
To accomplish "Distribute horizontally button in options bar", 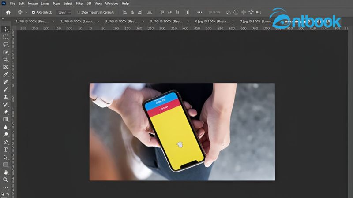I will pyautogui.click(x=187, y=12).
